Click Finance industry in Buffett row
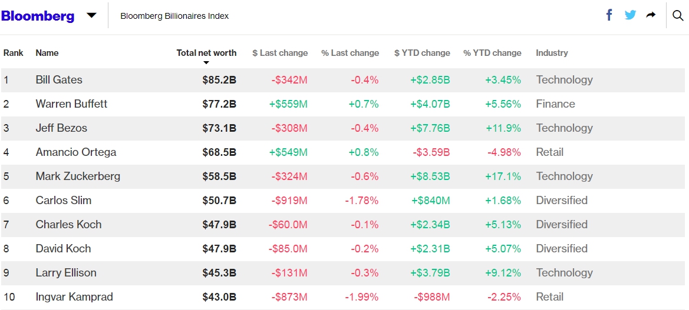 point(555,104)
